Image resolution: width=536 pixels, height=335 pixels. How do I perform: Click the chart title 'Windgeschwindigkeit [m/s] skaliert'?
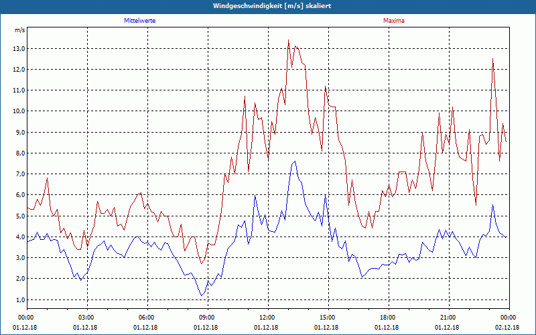click(x=272, y=6)
